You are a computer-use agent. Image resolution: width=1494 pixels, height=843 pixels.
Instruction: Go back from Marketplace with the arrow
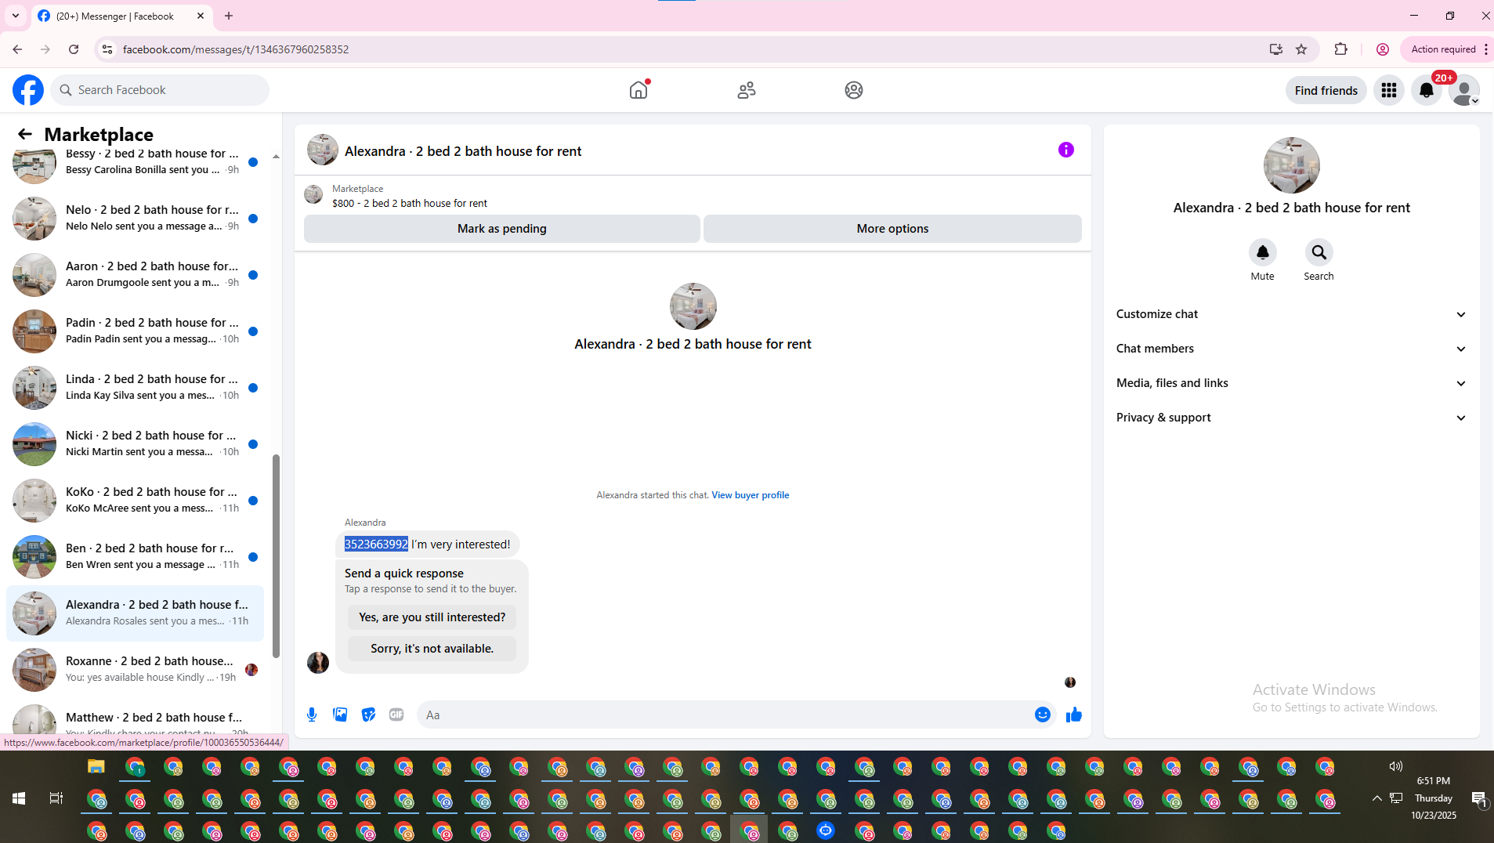(x=25, y=134)
